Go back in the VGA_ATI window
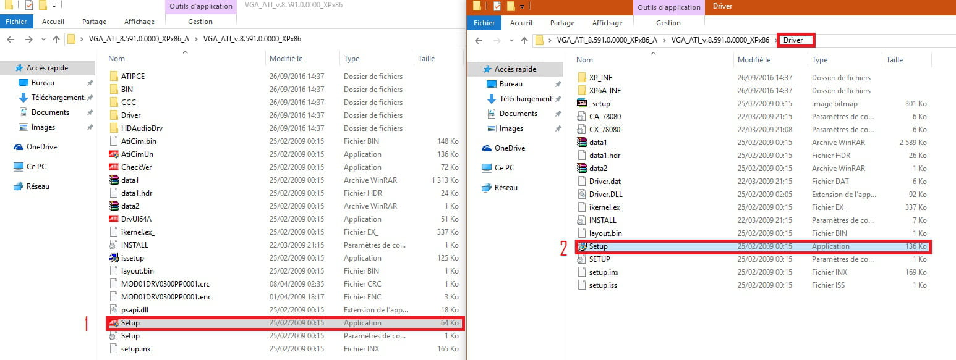The width and height of the screenshot is (956, 360). (12, 40)
